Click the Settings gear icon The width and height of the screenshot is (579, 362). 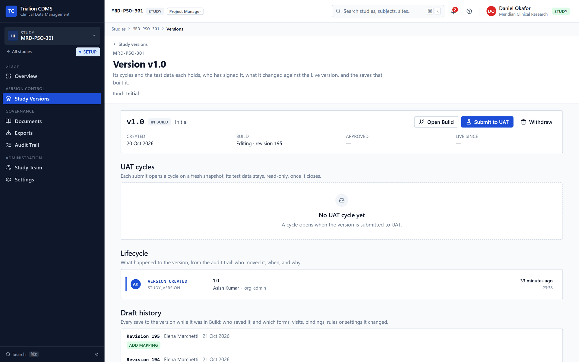click(8, 179)
